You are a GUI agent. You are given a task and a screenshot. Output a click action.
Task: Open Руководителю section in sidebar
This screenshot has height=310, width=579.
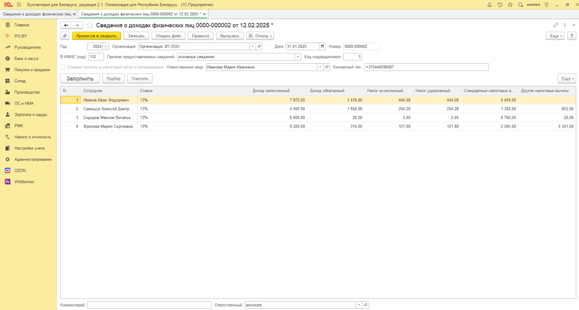[27, 47]
